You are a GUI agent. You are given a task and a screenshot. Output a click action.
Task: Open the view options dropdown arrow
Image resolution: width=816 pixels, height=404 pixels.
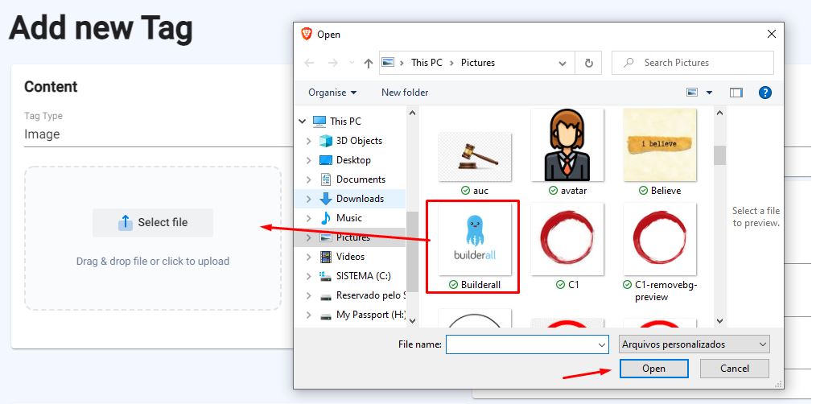pyautogui.click(x=709, y=93)
